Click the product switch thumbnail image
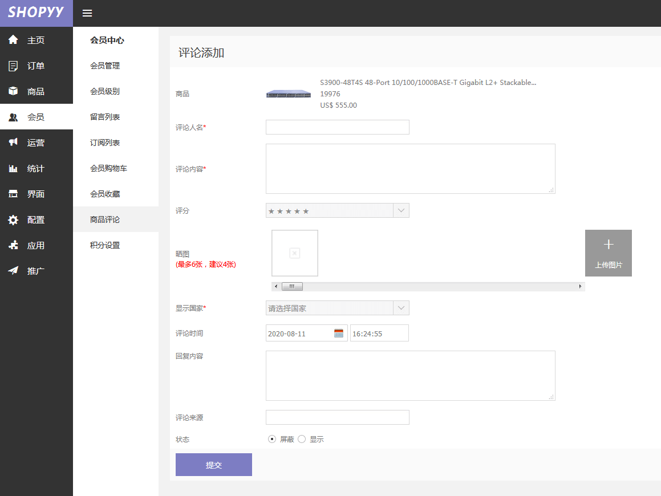 tap(289, 94)
